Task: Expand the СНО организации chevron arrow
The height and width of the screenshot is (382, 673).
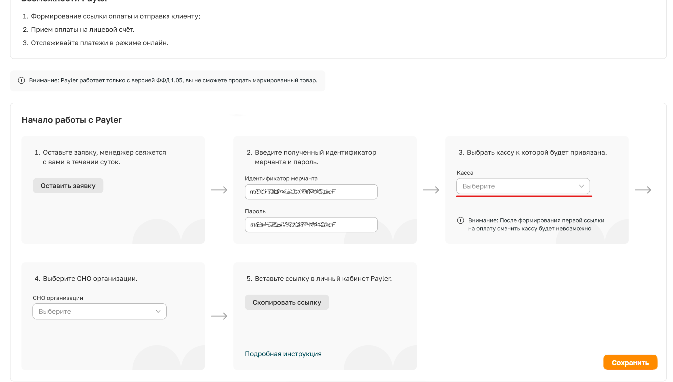Action: click(x=158, y=311)
